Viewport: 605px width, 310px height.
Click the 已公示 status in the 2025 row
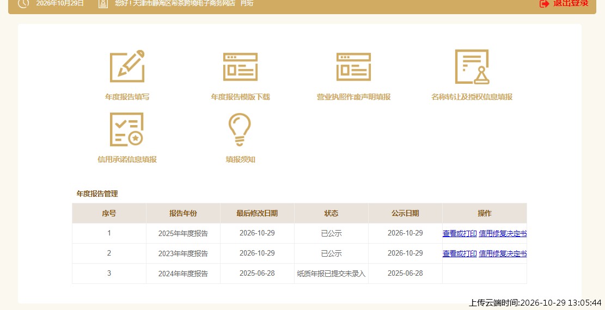point(332,233)
